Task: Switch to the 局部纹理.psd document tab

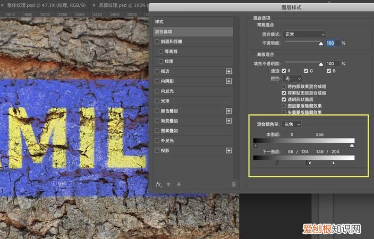Action: coord(122,5)
